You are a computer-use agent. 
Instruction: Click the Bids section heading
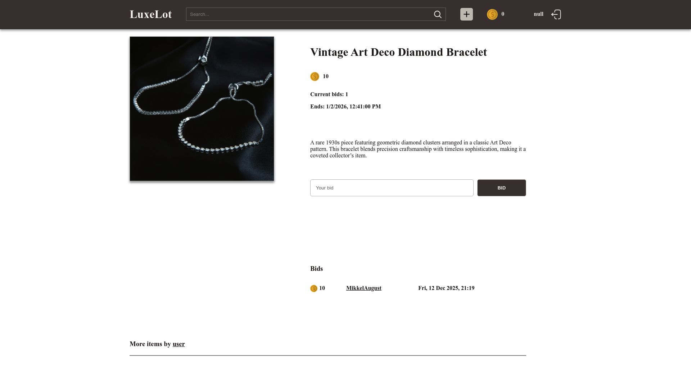[x=316, y=269]
